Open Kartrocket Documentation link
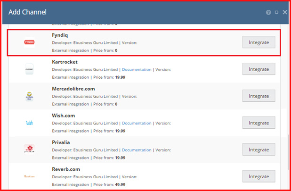The height and width of the screenshot is (191, 291). (137, 69)
